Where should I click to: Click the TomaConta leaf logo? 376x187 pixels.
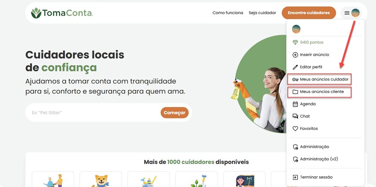(36, 13)
